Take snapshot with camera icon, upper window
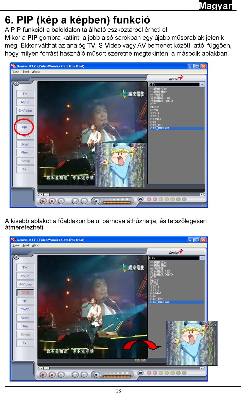This screenshot has width=242, height=393. pos(140,199)
